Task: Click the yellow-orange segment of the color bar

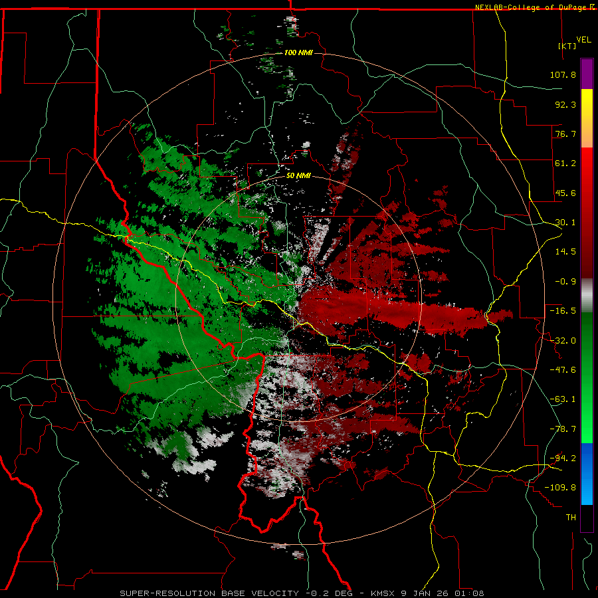Action: pyautogui.click(x=587, y=118)
